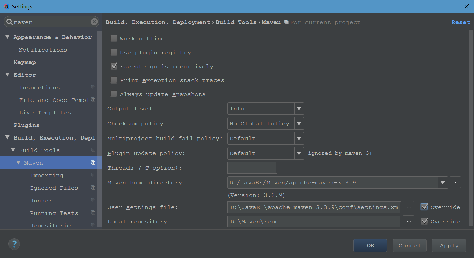Click the User settings file path field
Viewport: 474px width, 258px height.
[x=314, y=207]
